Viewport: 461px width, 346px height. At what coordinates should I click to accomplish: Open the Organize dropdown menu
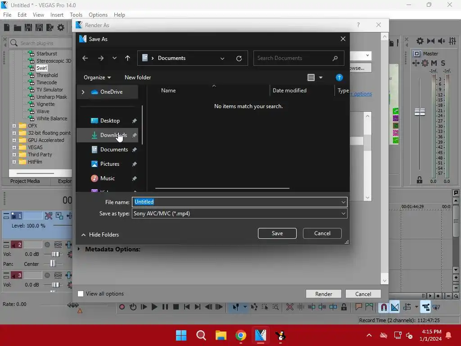97,77
